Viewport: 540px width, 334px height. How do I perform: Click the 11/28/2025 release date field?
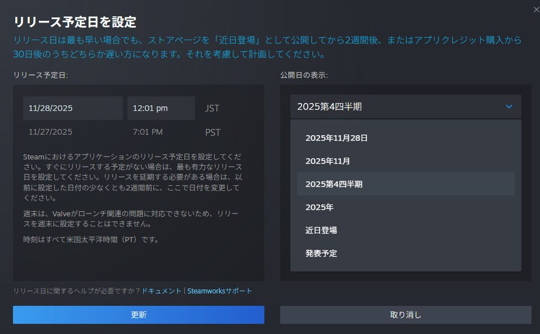pyautogui.click(x=73, y=108)
